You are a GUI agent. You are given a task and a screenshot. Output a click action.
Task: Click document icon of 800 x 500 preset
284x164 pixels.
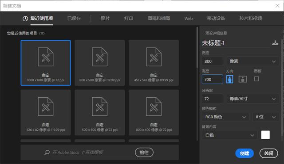(x=99, y=57)
